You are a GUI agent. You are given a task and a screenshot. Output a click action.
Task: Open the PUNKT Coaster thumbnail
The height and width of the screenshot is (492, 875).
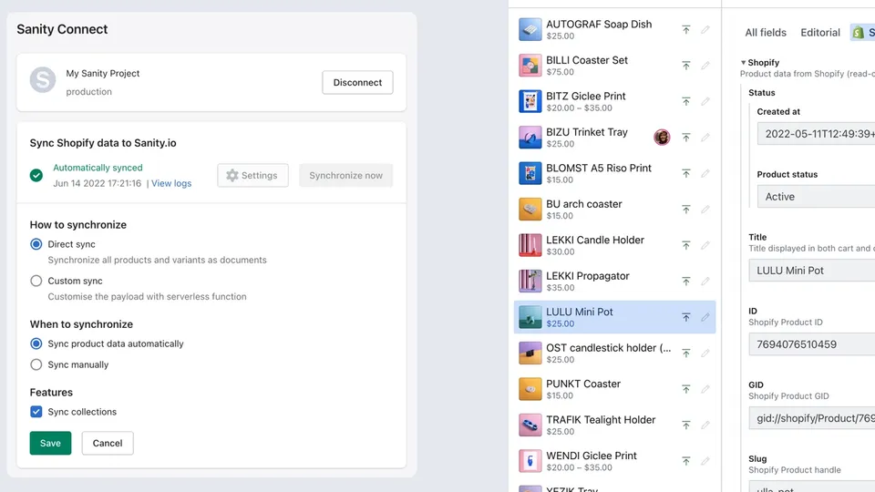530,389
